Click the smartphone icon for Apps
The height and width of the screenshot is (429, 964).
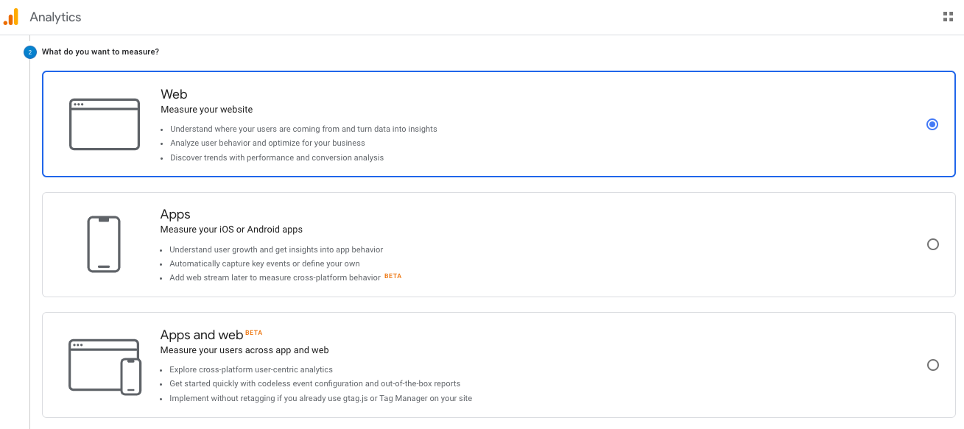point(104,244)
